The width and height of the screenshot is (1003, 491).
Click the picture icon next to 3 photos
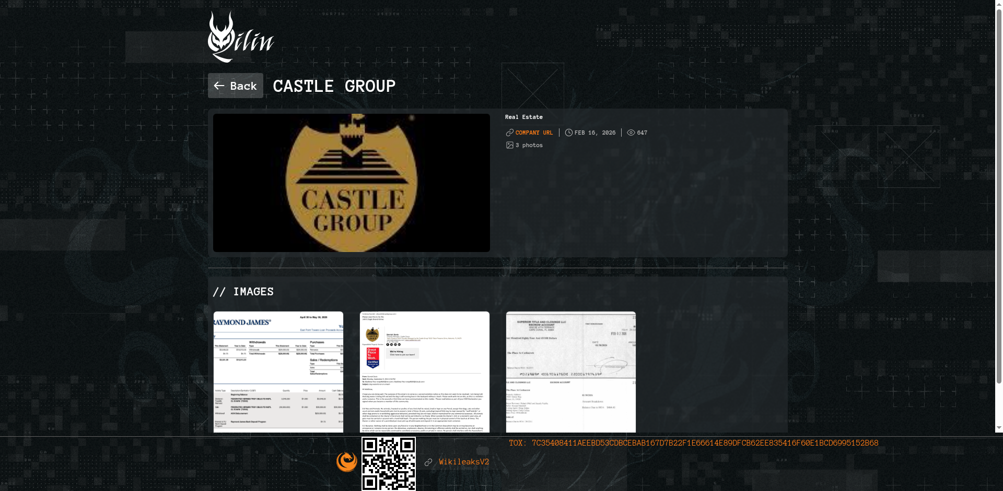[x=509, y=146]
